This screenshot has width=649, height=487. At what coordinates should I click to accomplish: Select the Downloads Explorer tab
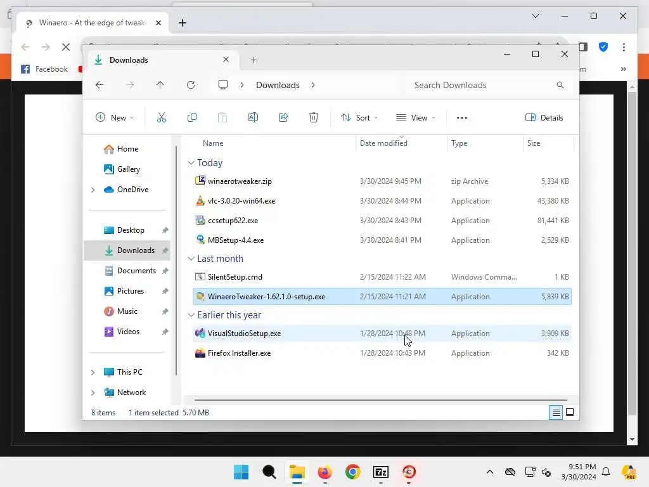coord(162,60)
